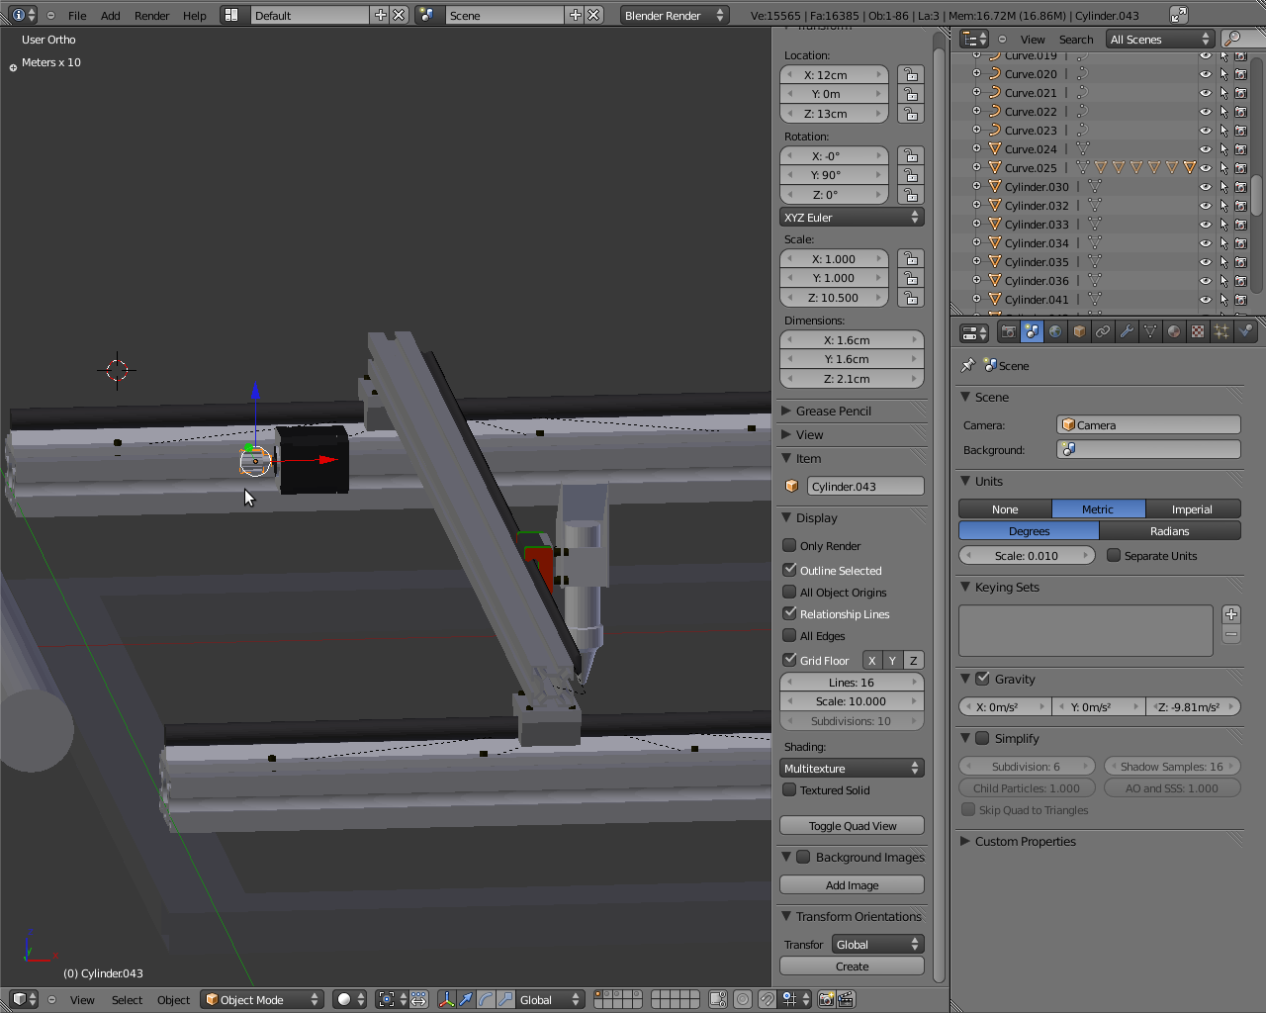Open the Blender Render engine dropdown
This screenshot has width=1266, height=1013.
(x=675, y=15)
